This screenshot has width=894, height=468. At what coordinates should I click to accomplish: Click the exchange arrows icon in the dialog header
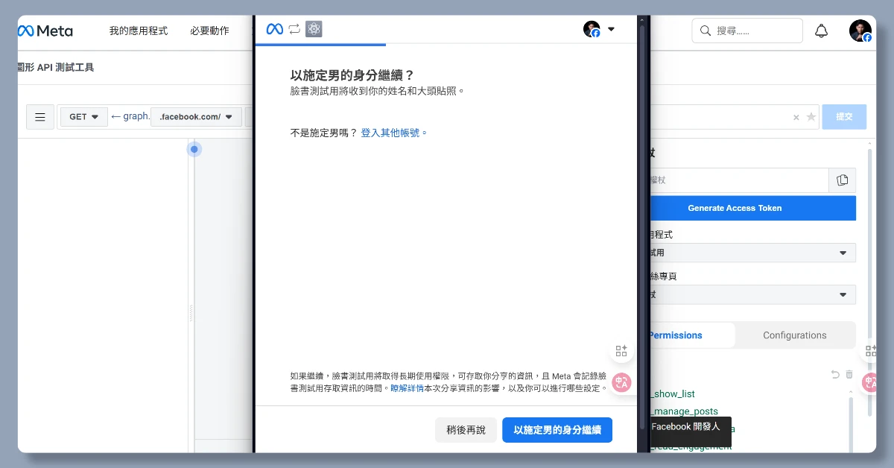tap(294, 29)
